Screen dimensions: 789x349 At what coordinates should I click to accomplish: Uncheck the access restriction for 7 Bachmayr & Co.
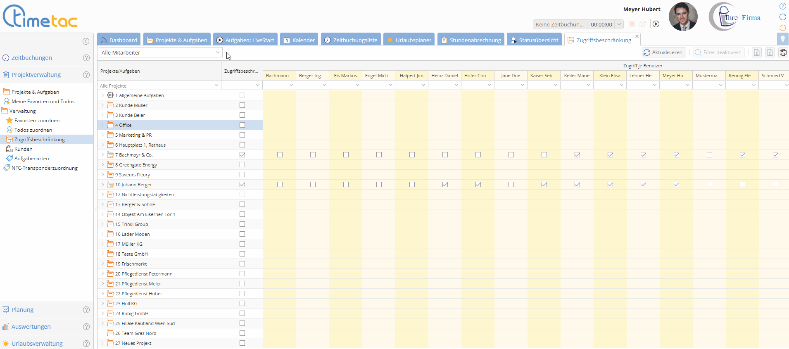(x=242, y=155)
